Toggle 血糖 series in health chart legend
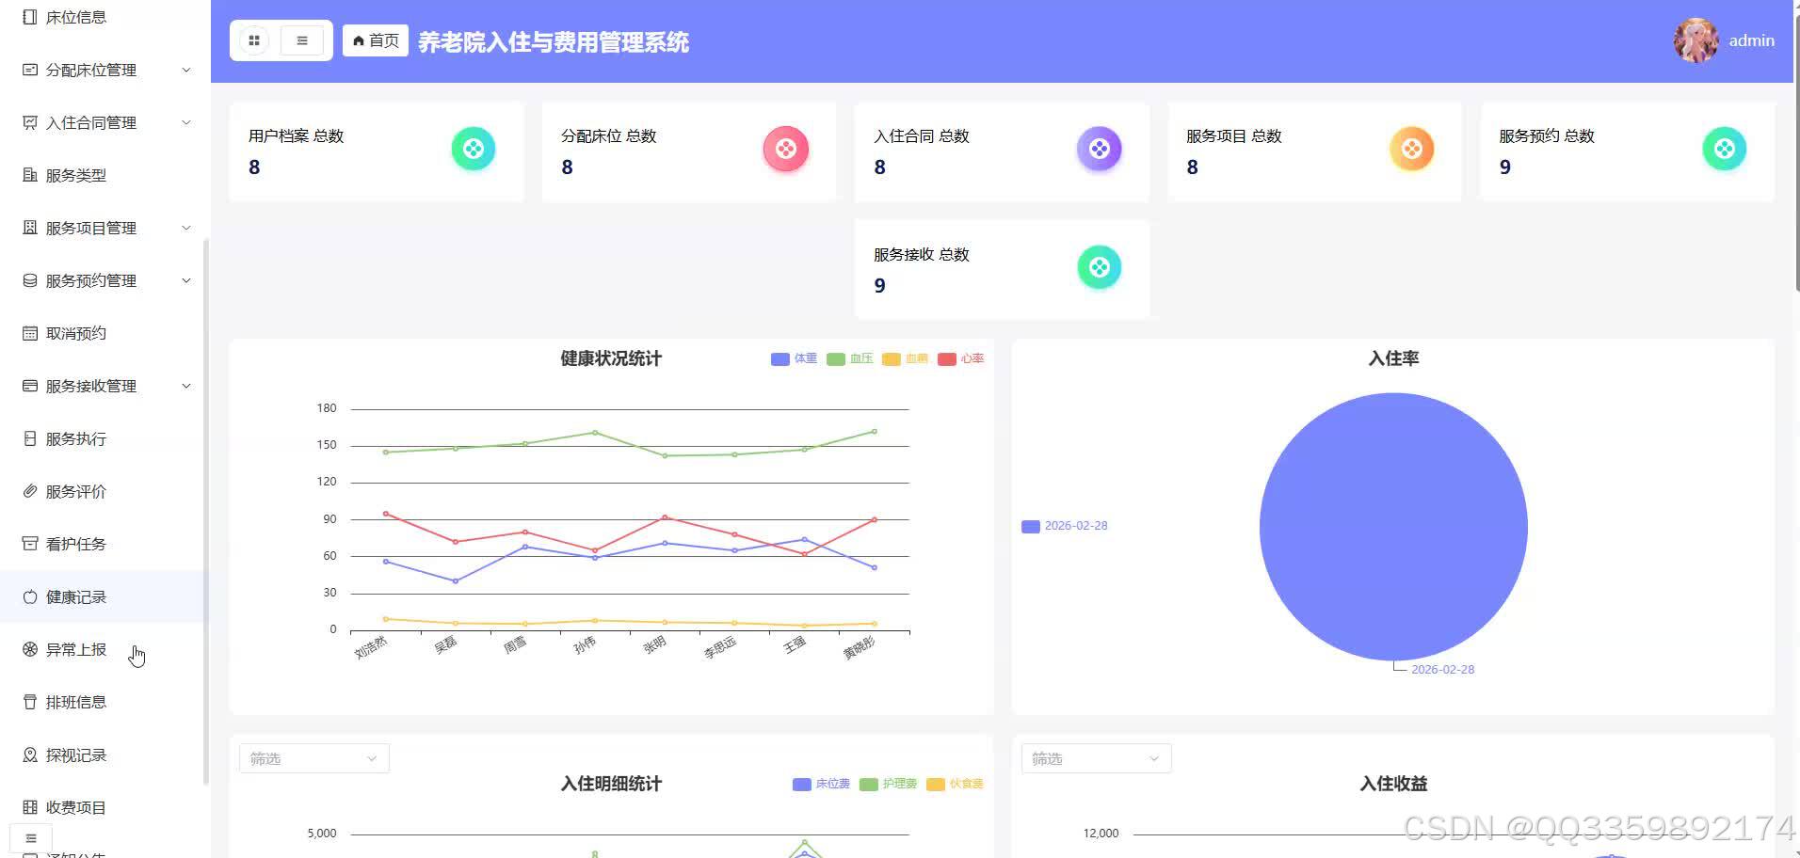Image resolution: width=1800 pixels, height=858 pixels. (x=905, y=358)
